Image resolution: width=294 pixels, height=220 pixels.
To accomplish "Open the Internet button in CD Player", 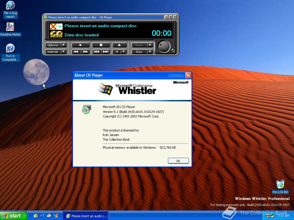I will (53, 52).
